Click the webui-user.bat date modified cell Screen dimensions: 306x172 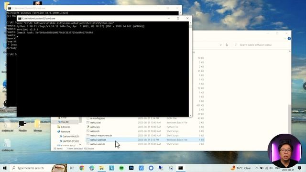click(x=149, y=140)
